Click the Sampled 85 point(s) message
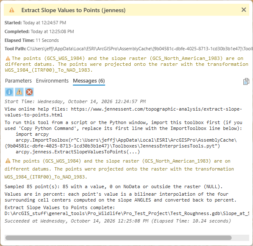 (114, 186)
